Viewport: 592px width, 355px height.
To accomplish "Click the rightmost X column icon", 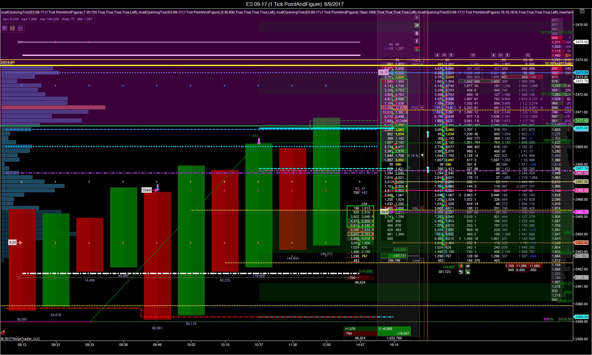I will click(528, 55).
